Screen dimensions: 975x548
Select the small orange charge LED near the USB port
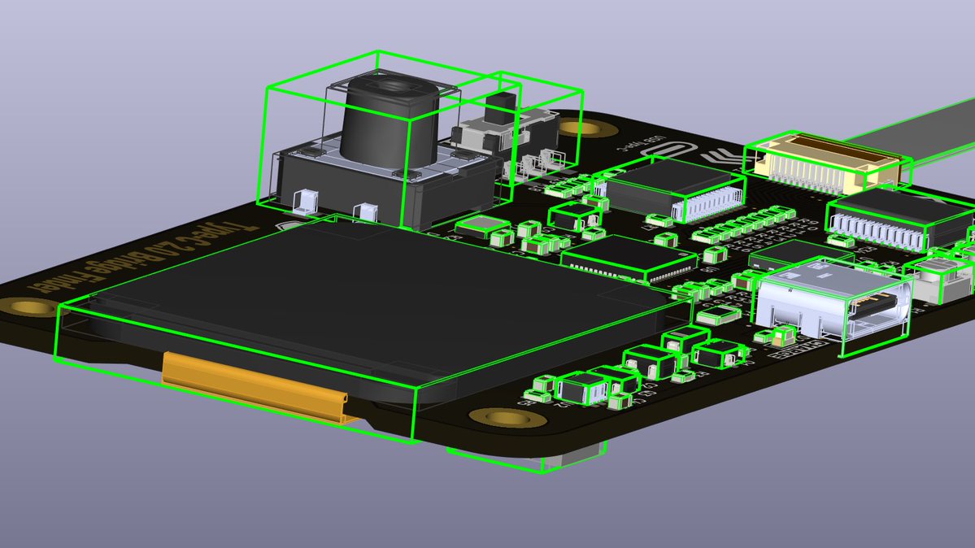783,337
